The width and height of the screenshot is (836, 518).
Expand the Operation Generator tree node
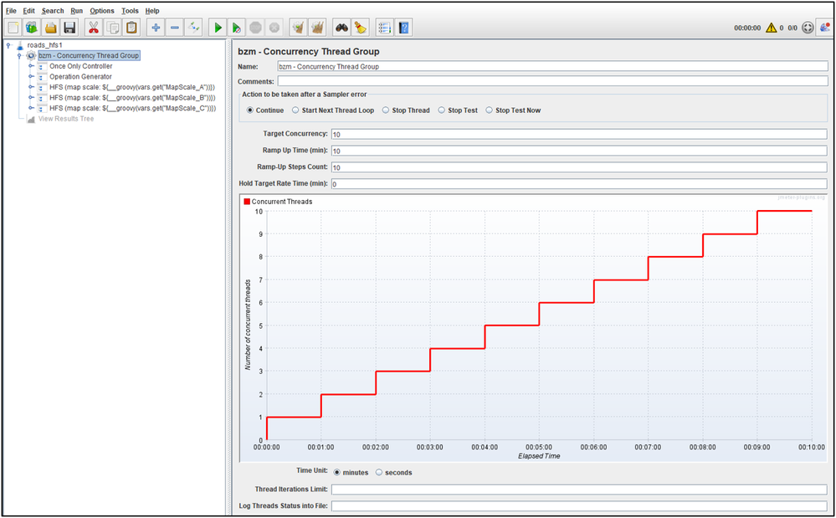[31, 77]
